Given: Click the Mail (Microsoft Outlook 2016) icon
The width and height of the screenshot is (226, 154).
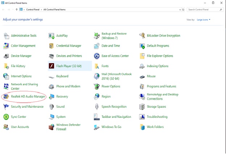Looking at the screenshot, I should 97,76.
